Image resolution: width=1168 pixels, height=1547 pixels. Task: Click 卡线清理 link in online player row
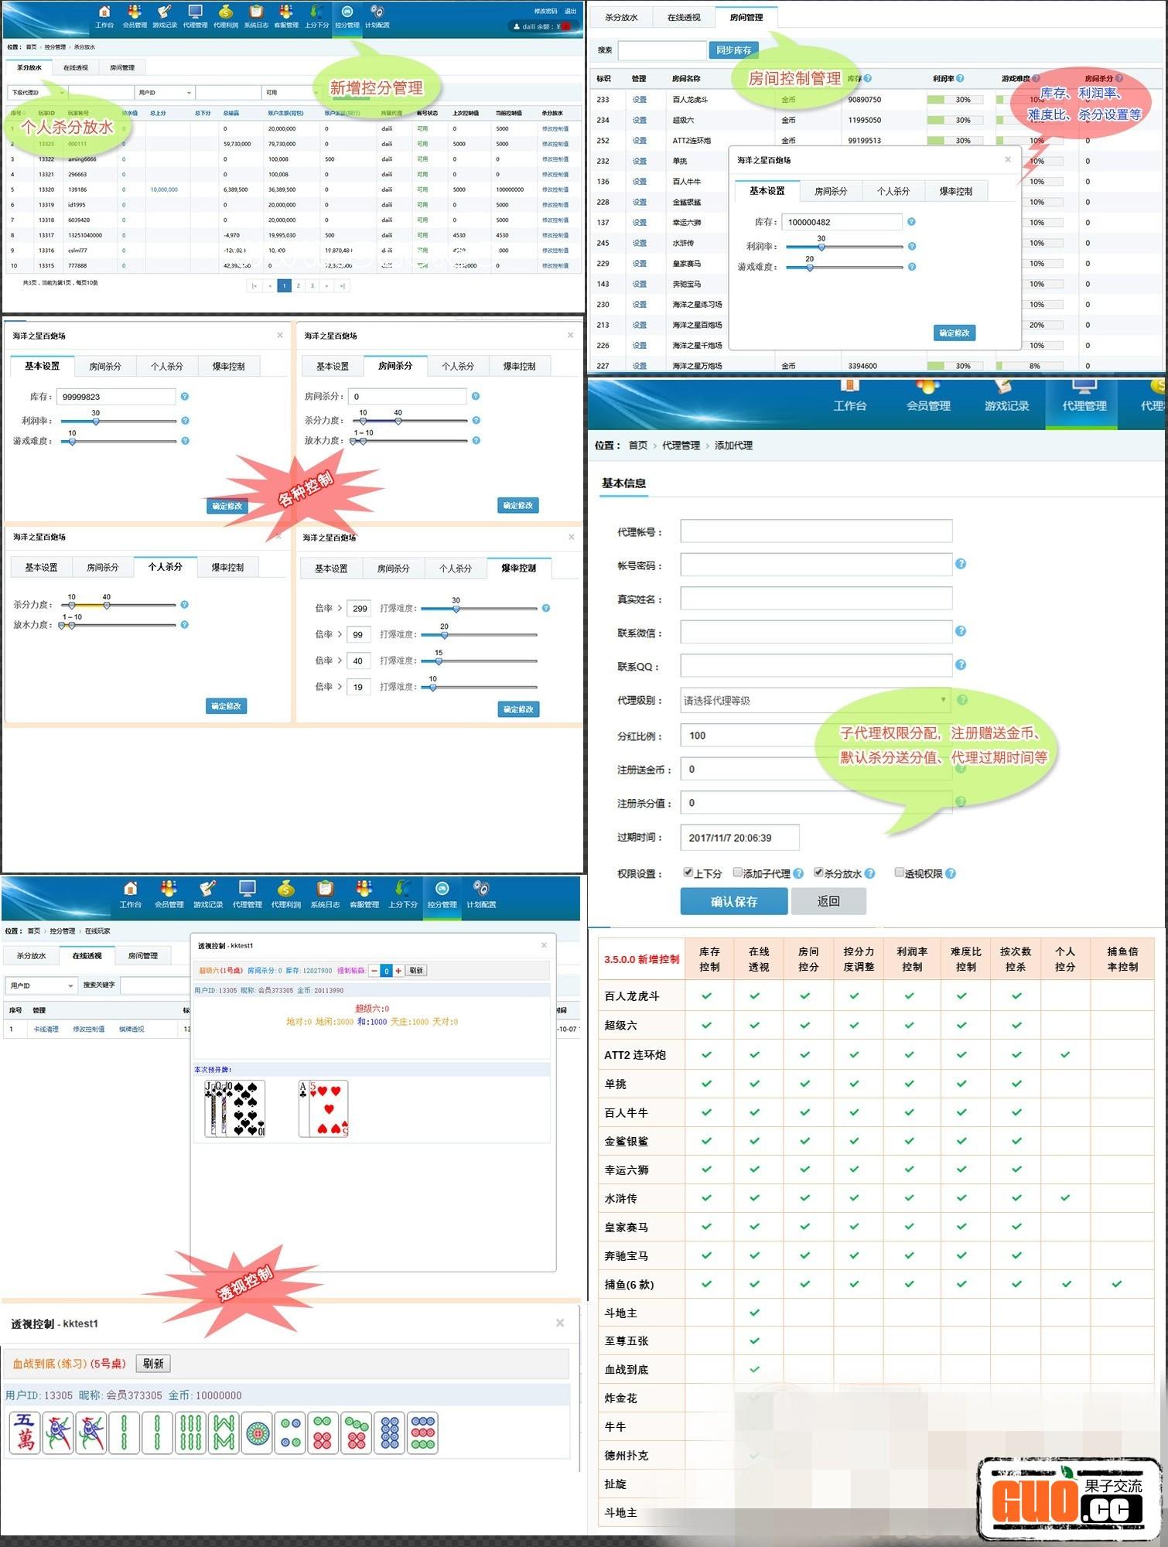[46, 1029]
